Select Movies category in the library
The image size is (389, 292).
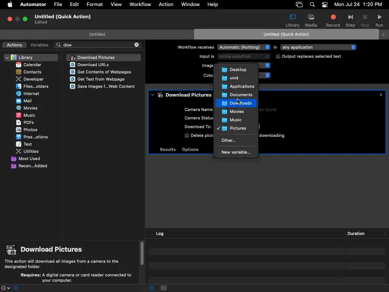coord(30,108)
